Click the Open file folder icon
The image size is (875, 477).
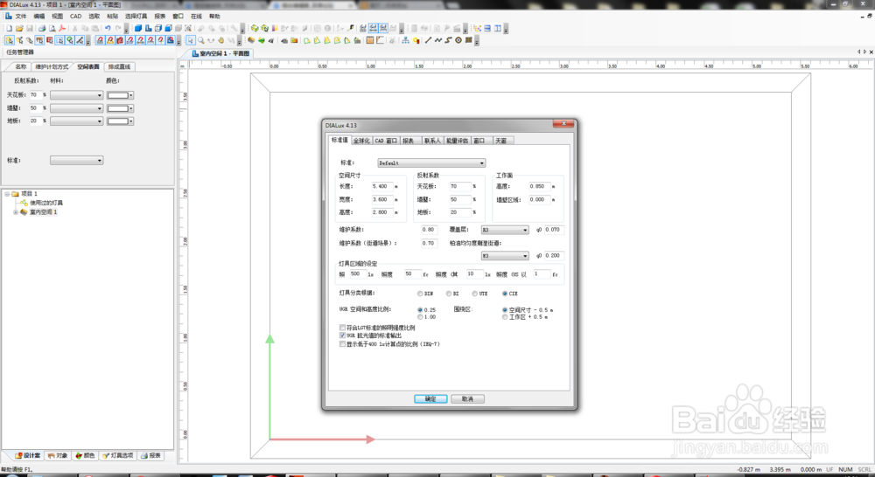click(19, 29)
